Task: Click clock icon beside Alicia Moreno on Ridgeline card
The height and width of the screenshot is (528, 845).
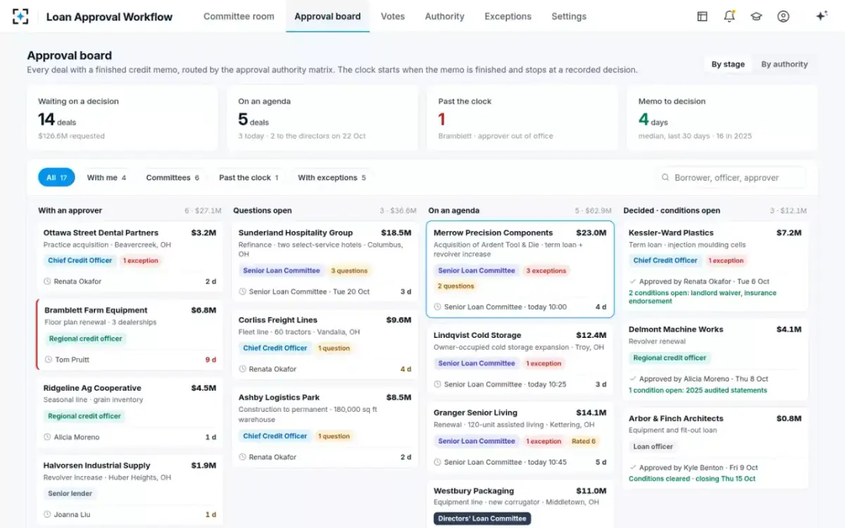Action: pos(48,437)
